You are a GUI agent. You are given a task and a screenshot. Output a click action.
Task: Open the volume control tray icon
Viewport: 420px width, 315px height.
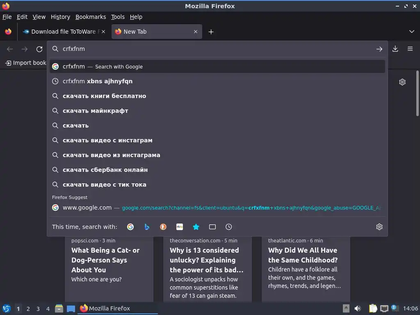(358, 308)
